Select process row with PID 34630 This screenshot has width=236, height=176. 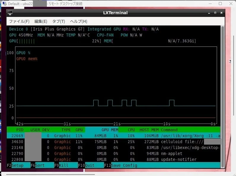coord(114,142)
